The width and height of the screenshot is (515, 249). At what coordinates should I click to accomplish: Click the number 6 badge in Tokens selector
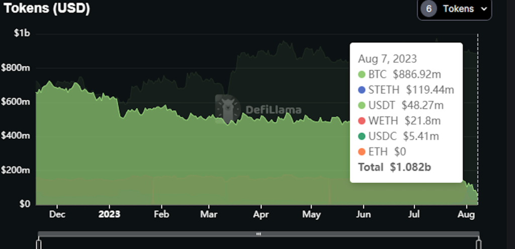428,9
